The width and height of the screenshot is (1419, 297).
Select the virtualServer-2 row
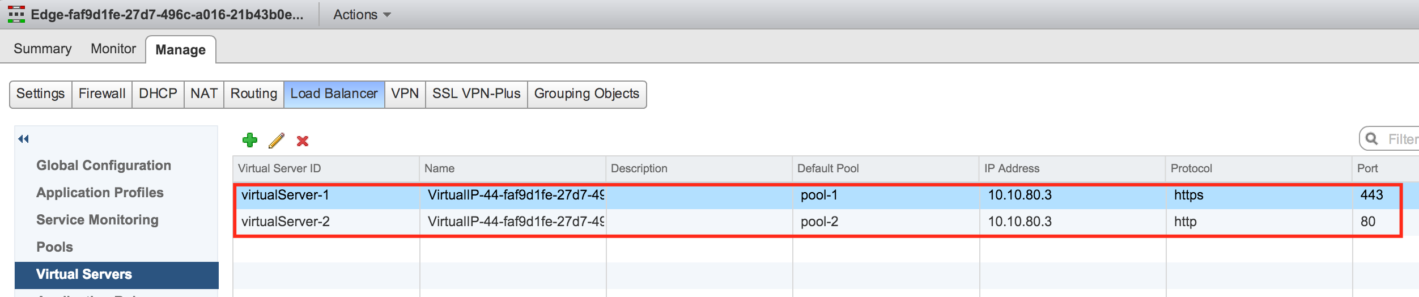286,222
